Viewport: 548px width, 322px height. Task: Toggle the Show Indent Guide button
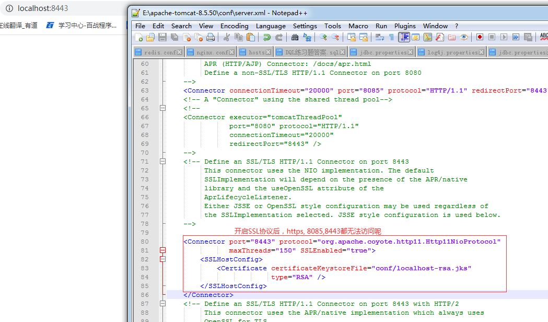(x=404, y=37)
